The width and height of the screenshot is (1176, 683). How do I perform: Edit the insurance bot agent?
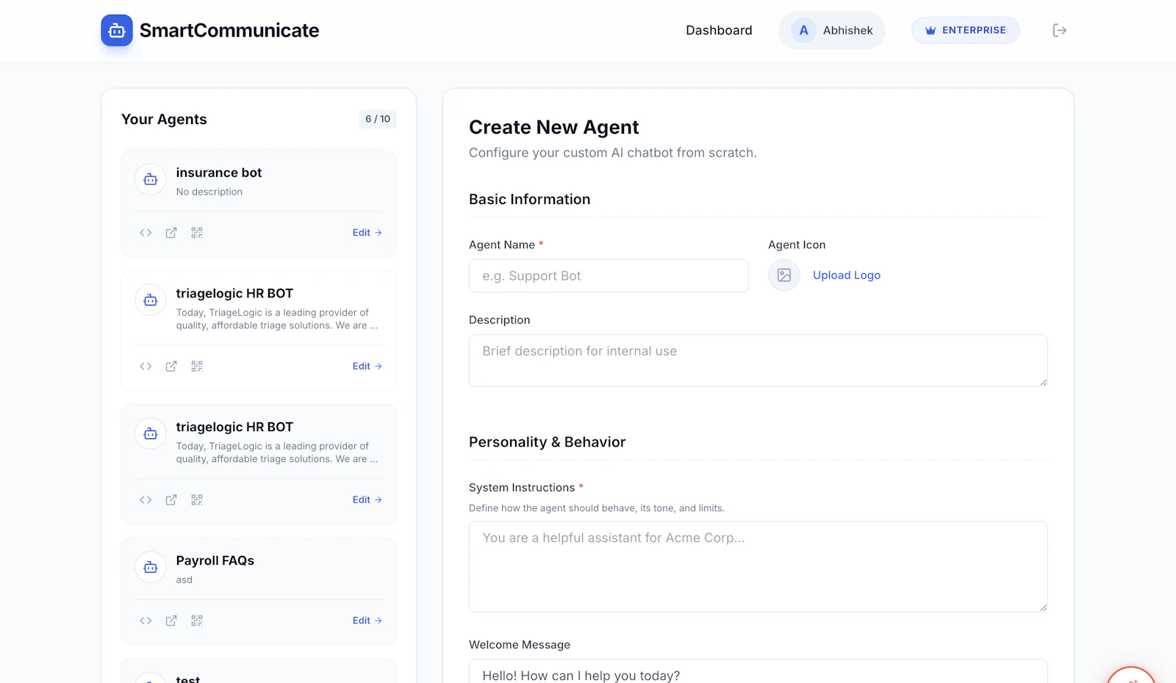coord(367,233)
